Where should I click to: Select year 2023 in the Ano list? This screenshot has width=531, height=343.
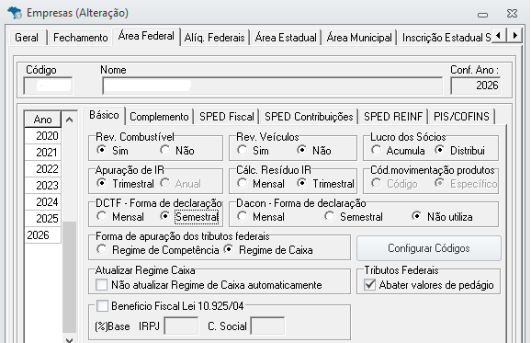tap(42, 186)
